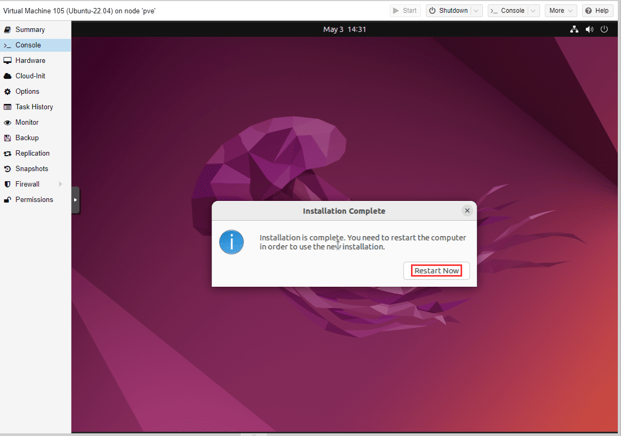Click the Ubuntu volume speaker icon
Image resolution: width=621 pixels, height=436 pixels.
[x=590, y=29]
